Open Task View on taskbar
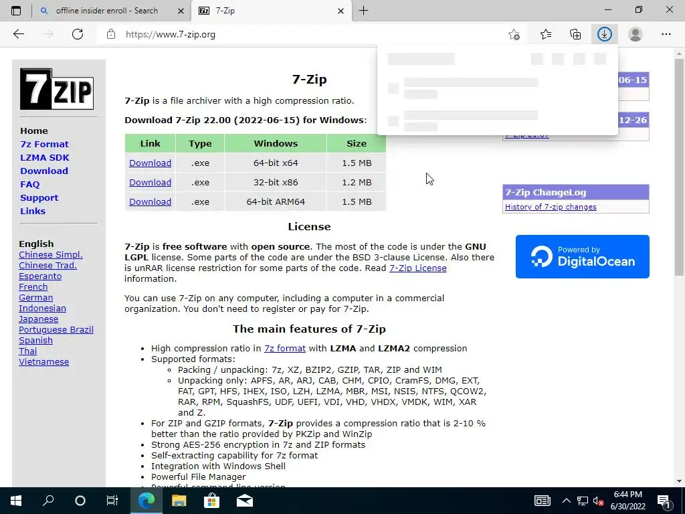This screenshot has width=685, height=514. click(x=112, y=501)
